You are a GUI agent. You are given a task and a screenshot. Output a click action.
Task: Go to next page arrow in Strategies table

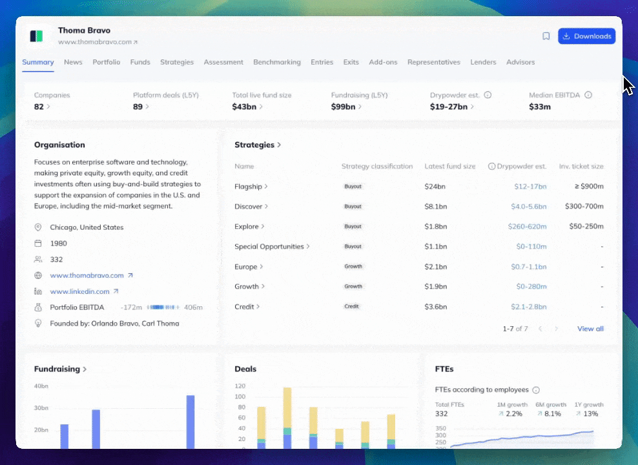[x=557, y=329]
